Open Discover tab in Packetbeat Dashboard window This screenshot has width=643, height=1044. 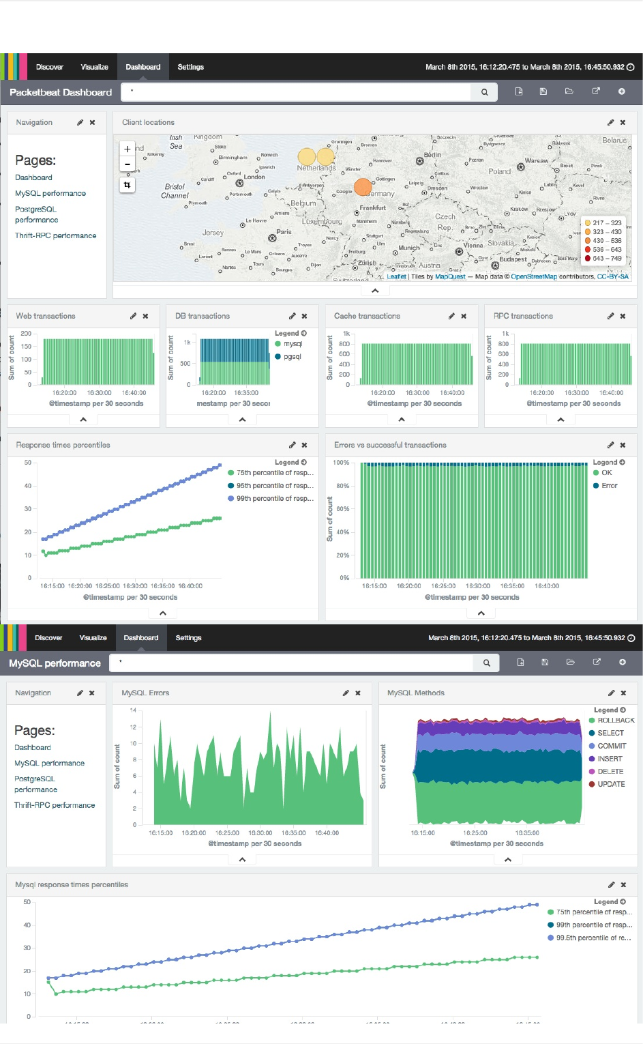[x=50, y=67]
